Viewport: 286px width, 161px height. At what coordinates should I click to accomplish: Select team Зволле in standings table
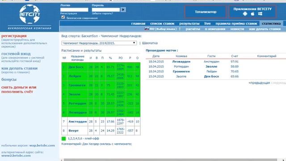coord(75,94)
